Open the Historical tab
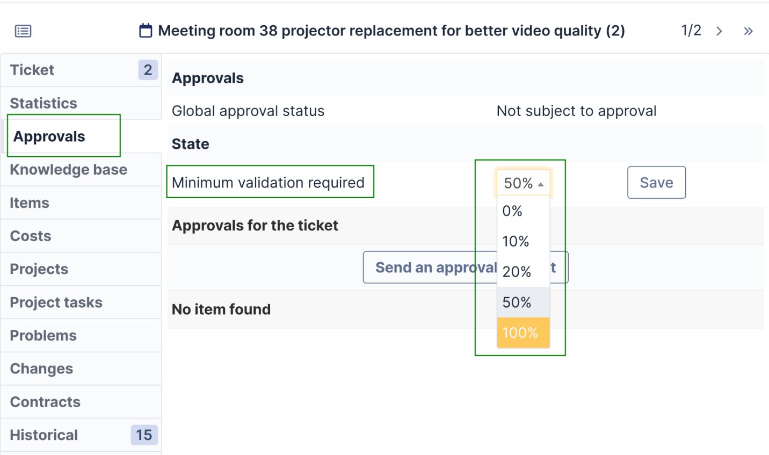The width and height of the screenshot is (769, 455). 43,435
